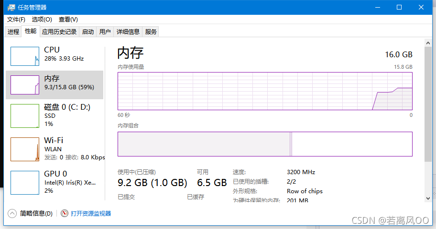Open the 详细信息 tab
Viewport: 436px width, 229px height.
pyautogui.click(x=128, y=31)
